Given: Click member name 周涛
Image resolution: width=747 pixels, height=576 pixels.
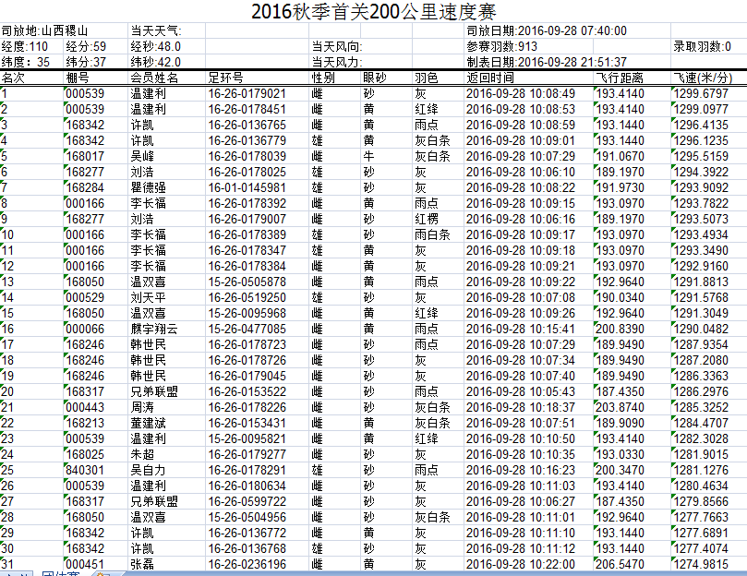Looking at the screenshot, I should pos(142,408).
